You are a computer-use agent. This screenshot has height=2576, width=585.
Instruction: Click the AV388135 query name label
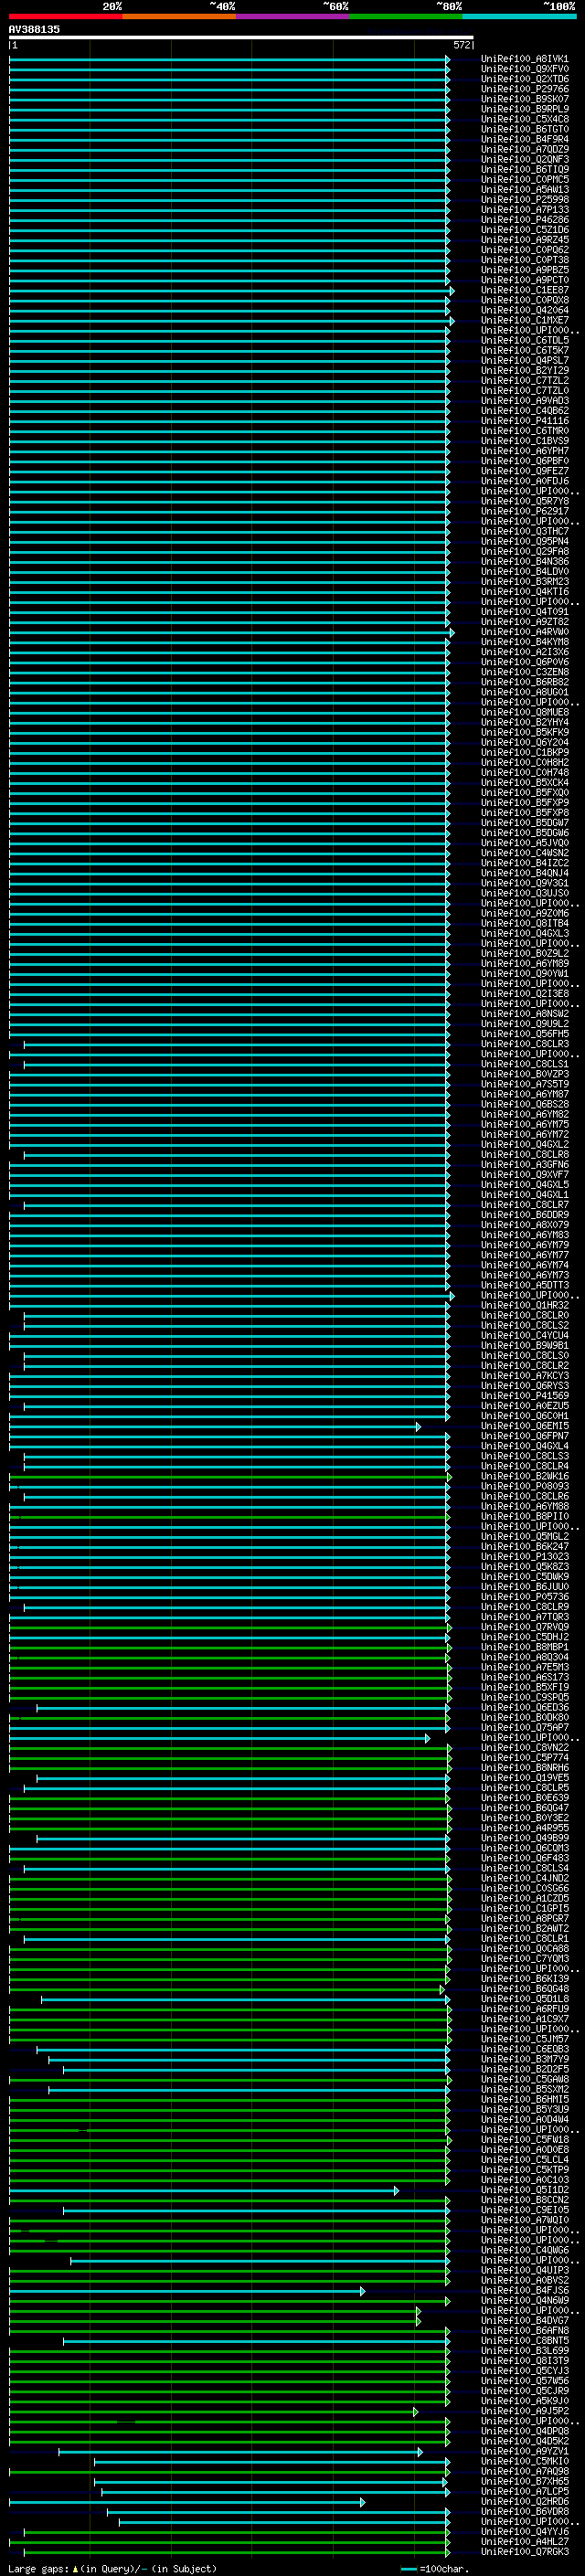tap(34, 29)
